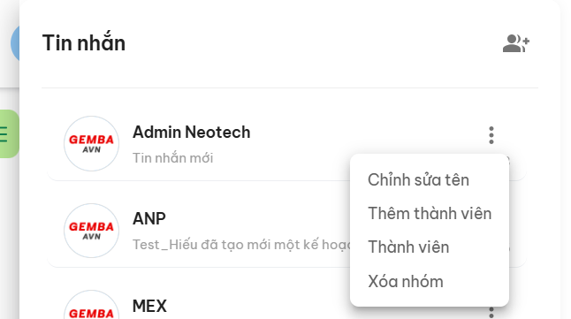The width and height of the screenshot is (571, 319).
Task: Open the MEX conversation three-dot menu
Action: tap(491, 313)
